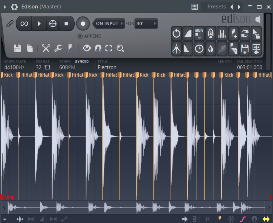Click the drag/copy sample cursor icon
Screen dimensions: 273x223
coord(256,33)
